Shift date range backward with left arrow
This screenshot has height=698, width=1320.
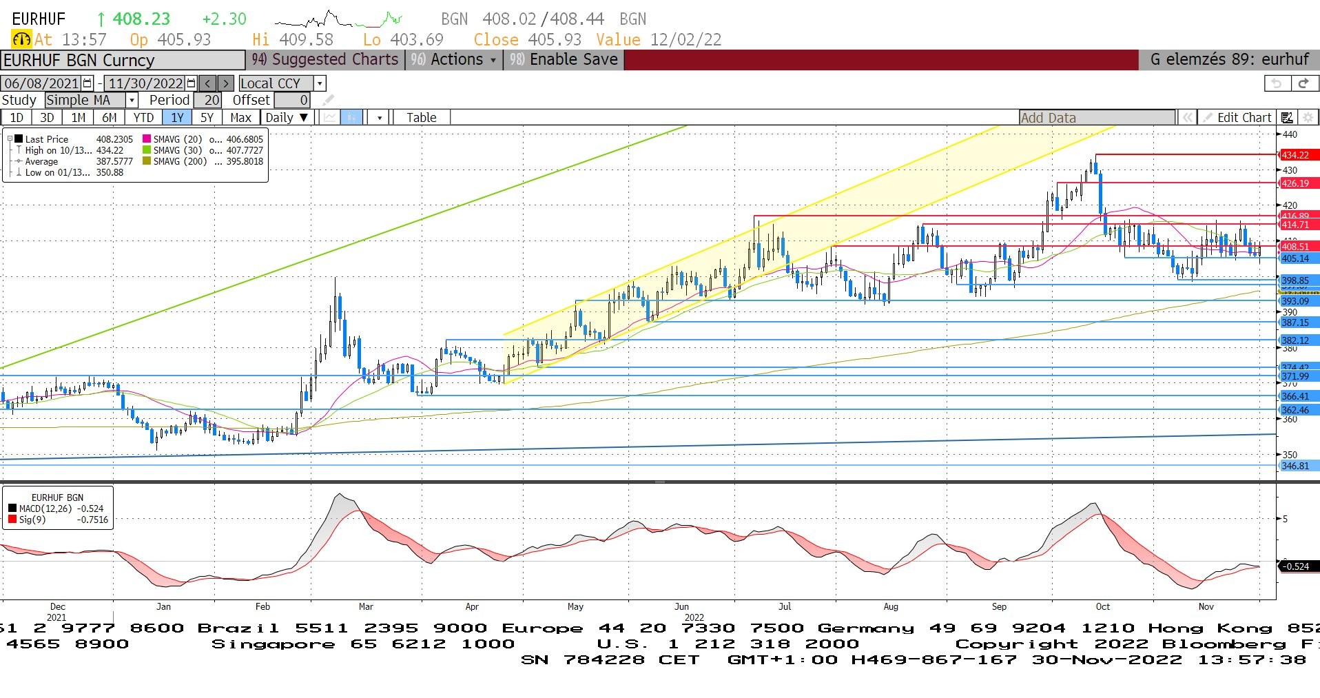click(x=207, y=83)
